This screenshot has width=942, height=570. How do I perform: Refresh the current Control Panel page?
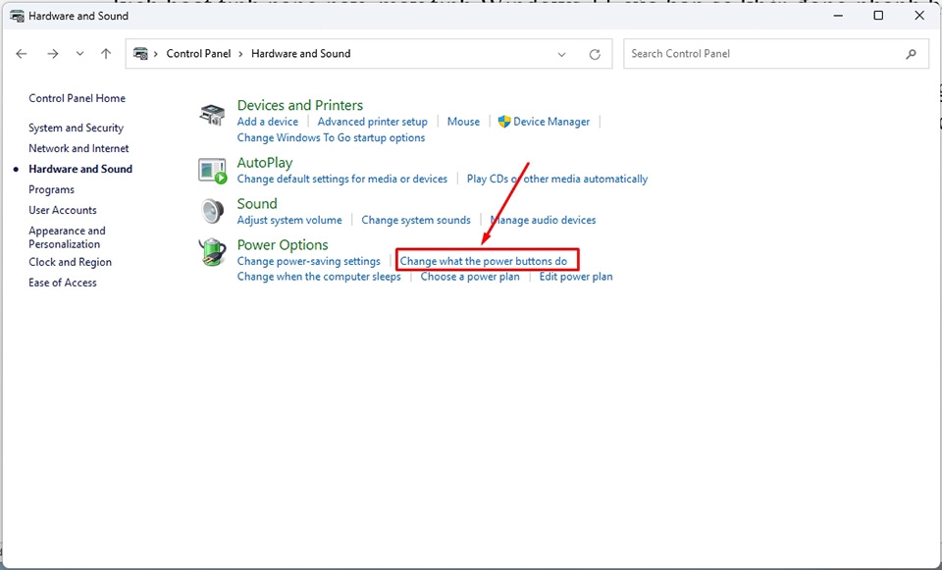597,54
